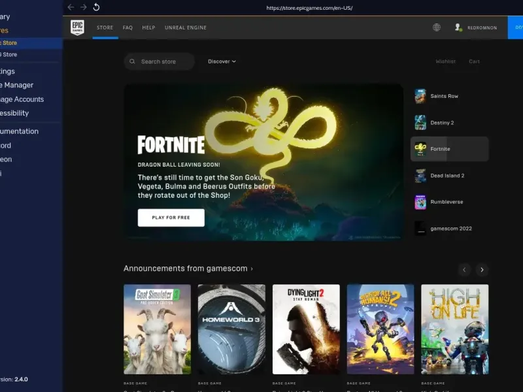Open the Cart link
The width and height of the screenshot is (523, 392).
[x=474, y=61]
